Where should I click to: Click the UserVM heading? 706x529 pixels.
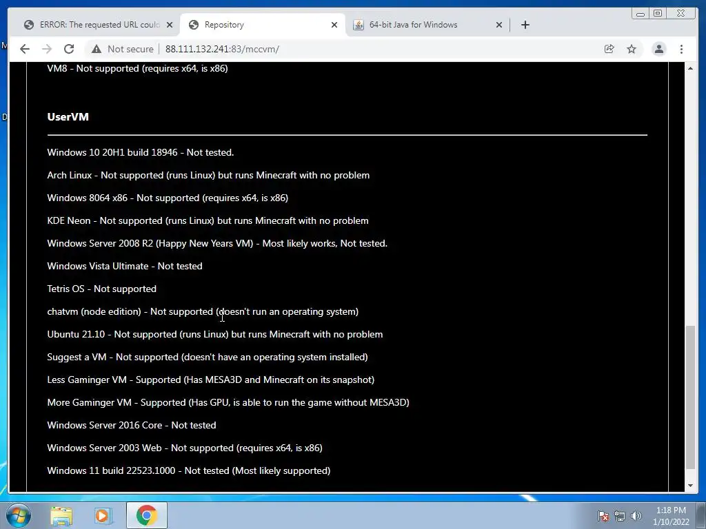coord(68,117)
